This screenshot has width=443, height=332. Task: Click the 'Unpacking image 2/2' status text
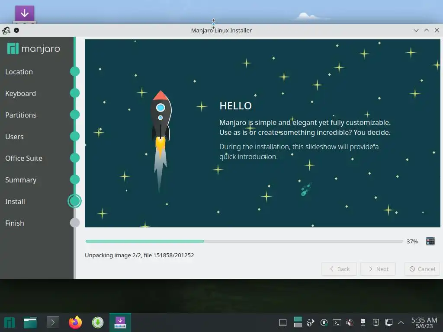click(139, 255)
